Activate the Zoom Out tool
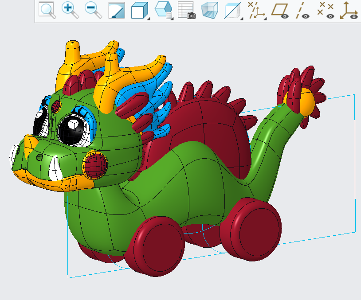This screenshot has width=361, height=300. pyautogui.click(x=91, y=10)
